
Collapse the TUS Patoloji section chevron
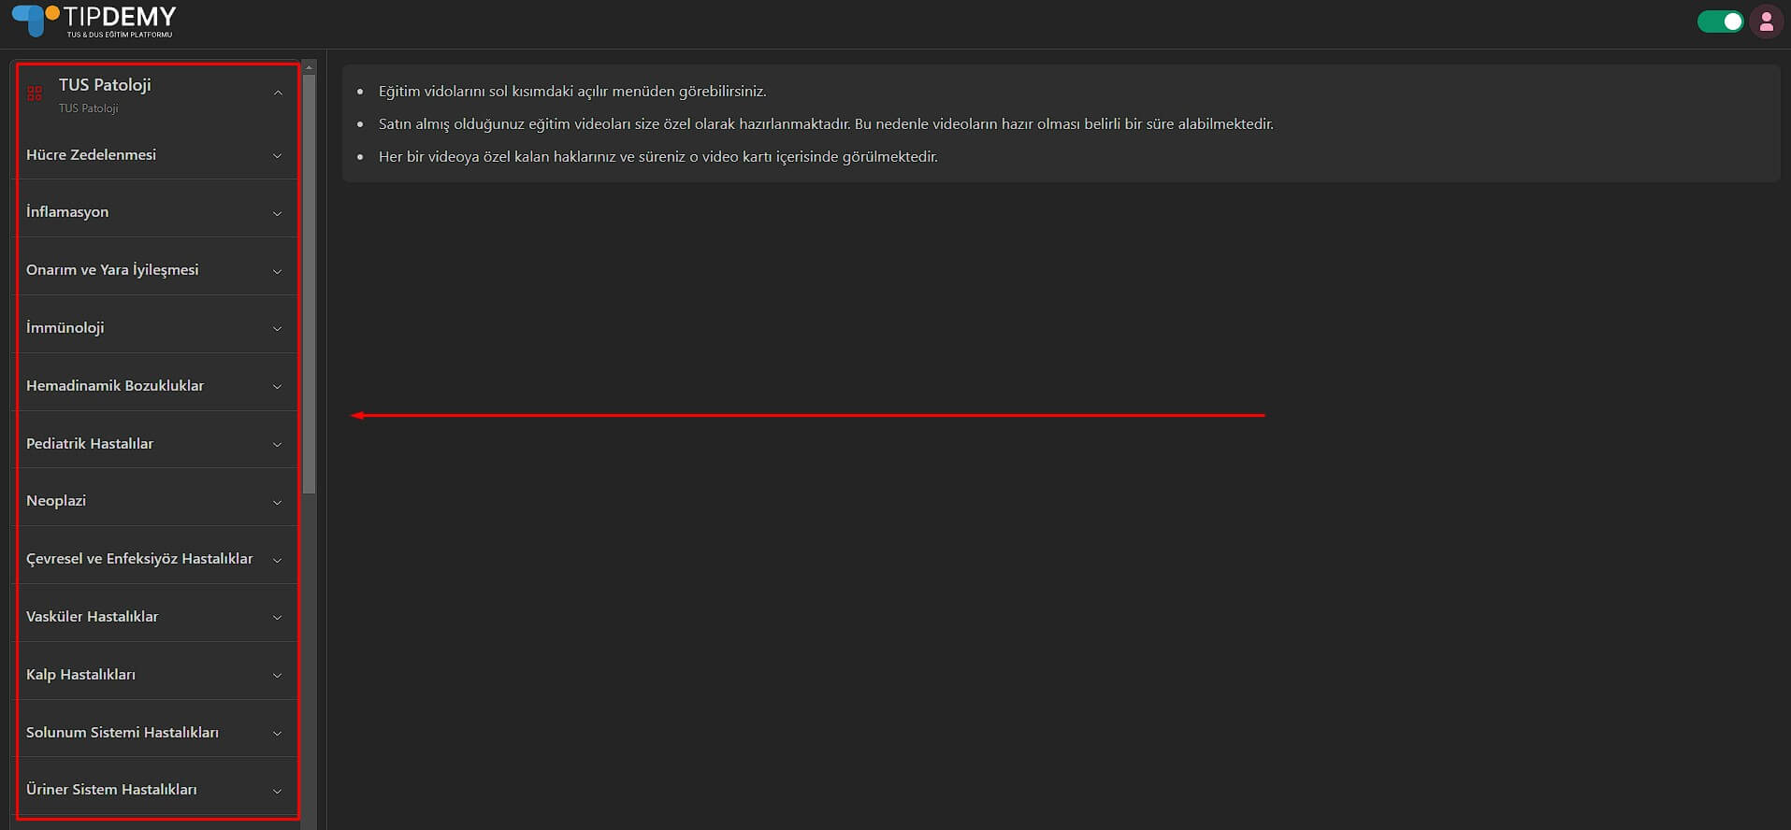278,93
